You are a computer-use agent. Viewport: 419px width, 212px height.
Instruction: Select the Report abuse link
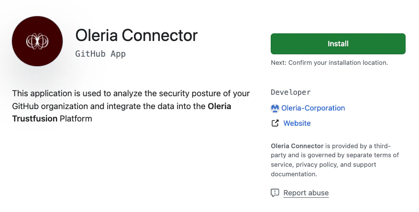point(306,193)
